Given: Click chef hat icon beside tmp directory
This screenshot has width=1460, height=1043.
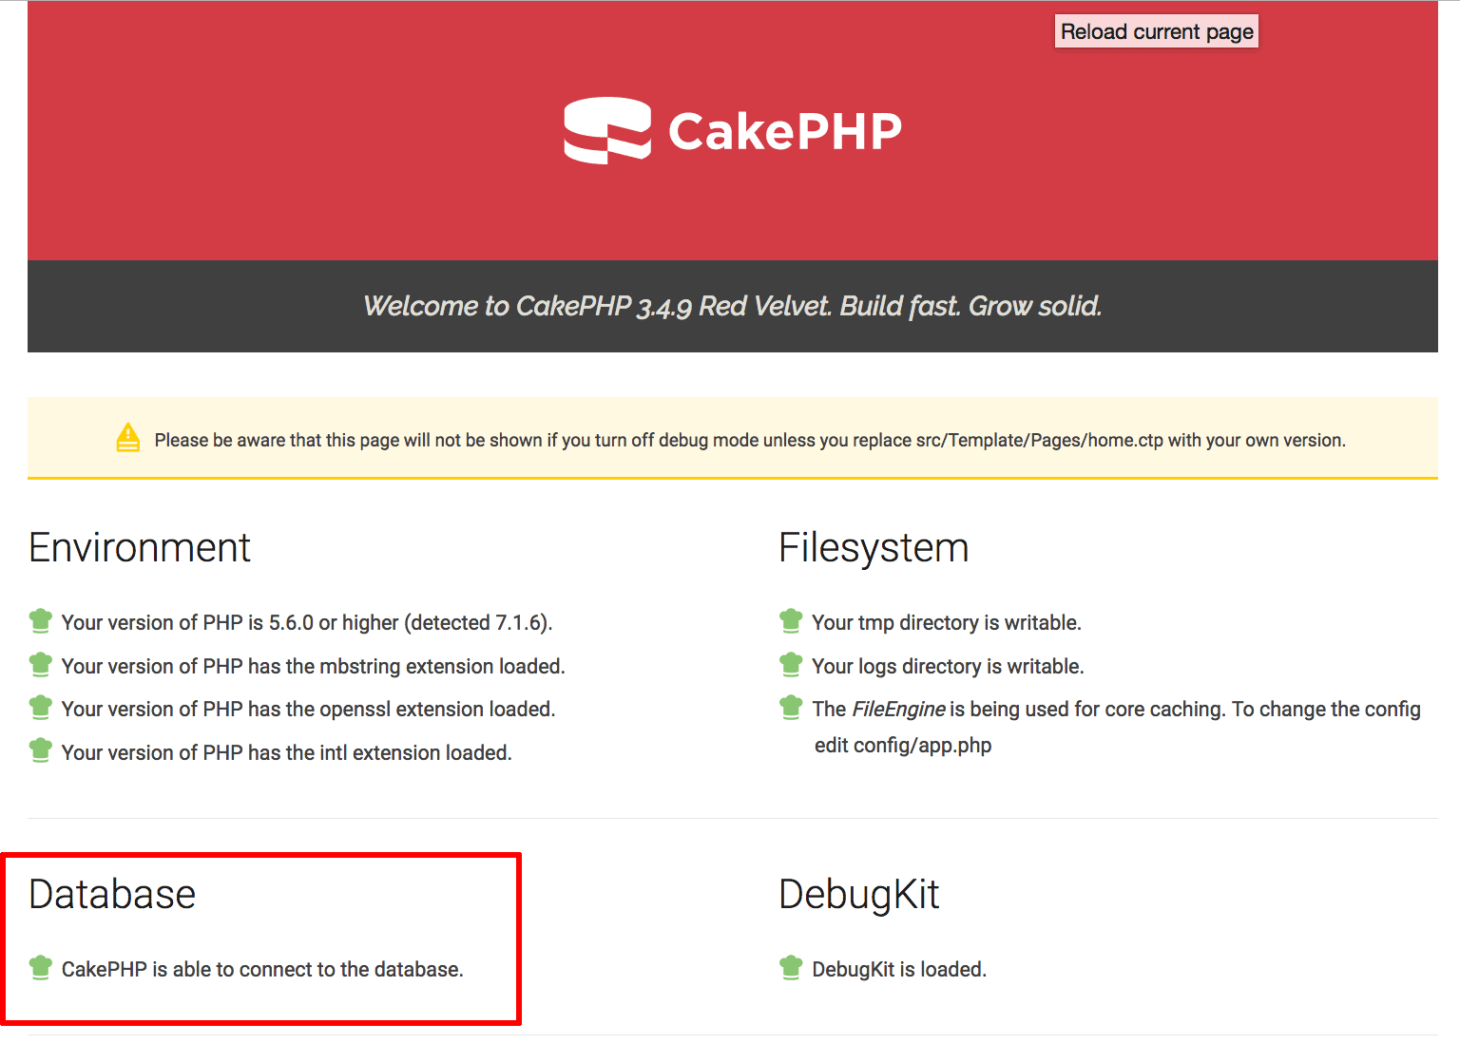Looking at the screenshot, I should coord(791,621).
